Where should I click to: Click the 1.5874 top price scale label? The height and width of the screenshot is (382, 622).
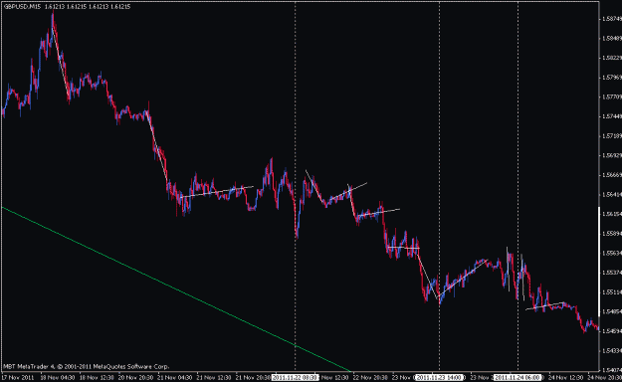point(612,19)
